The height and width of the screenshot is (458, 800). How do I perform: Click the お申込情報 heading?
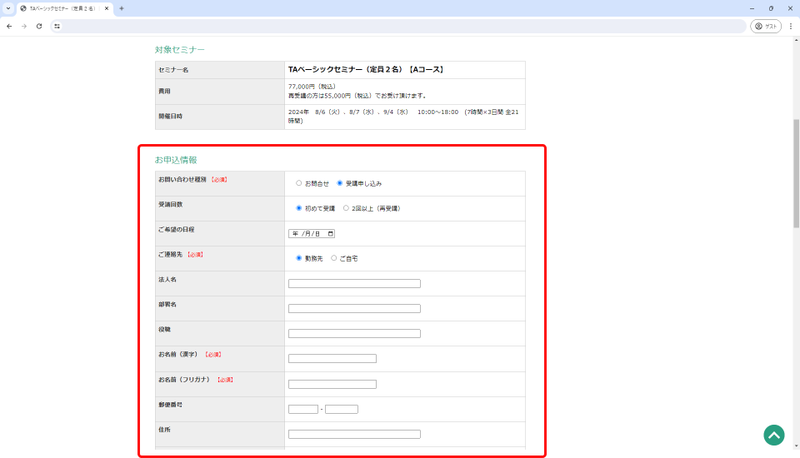(x=176, y=160)
